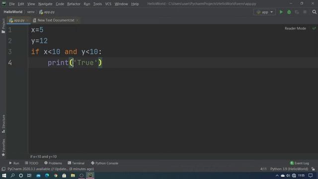This screenshot has width=318, height=179.
Task: Open File Explorer from the taskbar
Action: pyautogui.click(x=73, y=176)
